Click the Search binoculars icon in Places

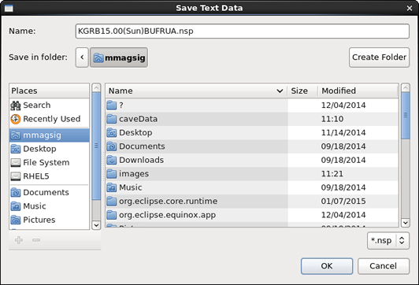point(16,105)
